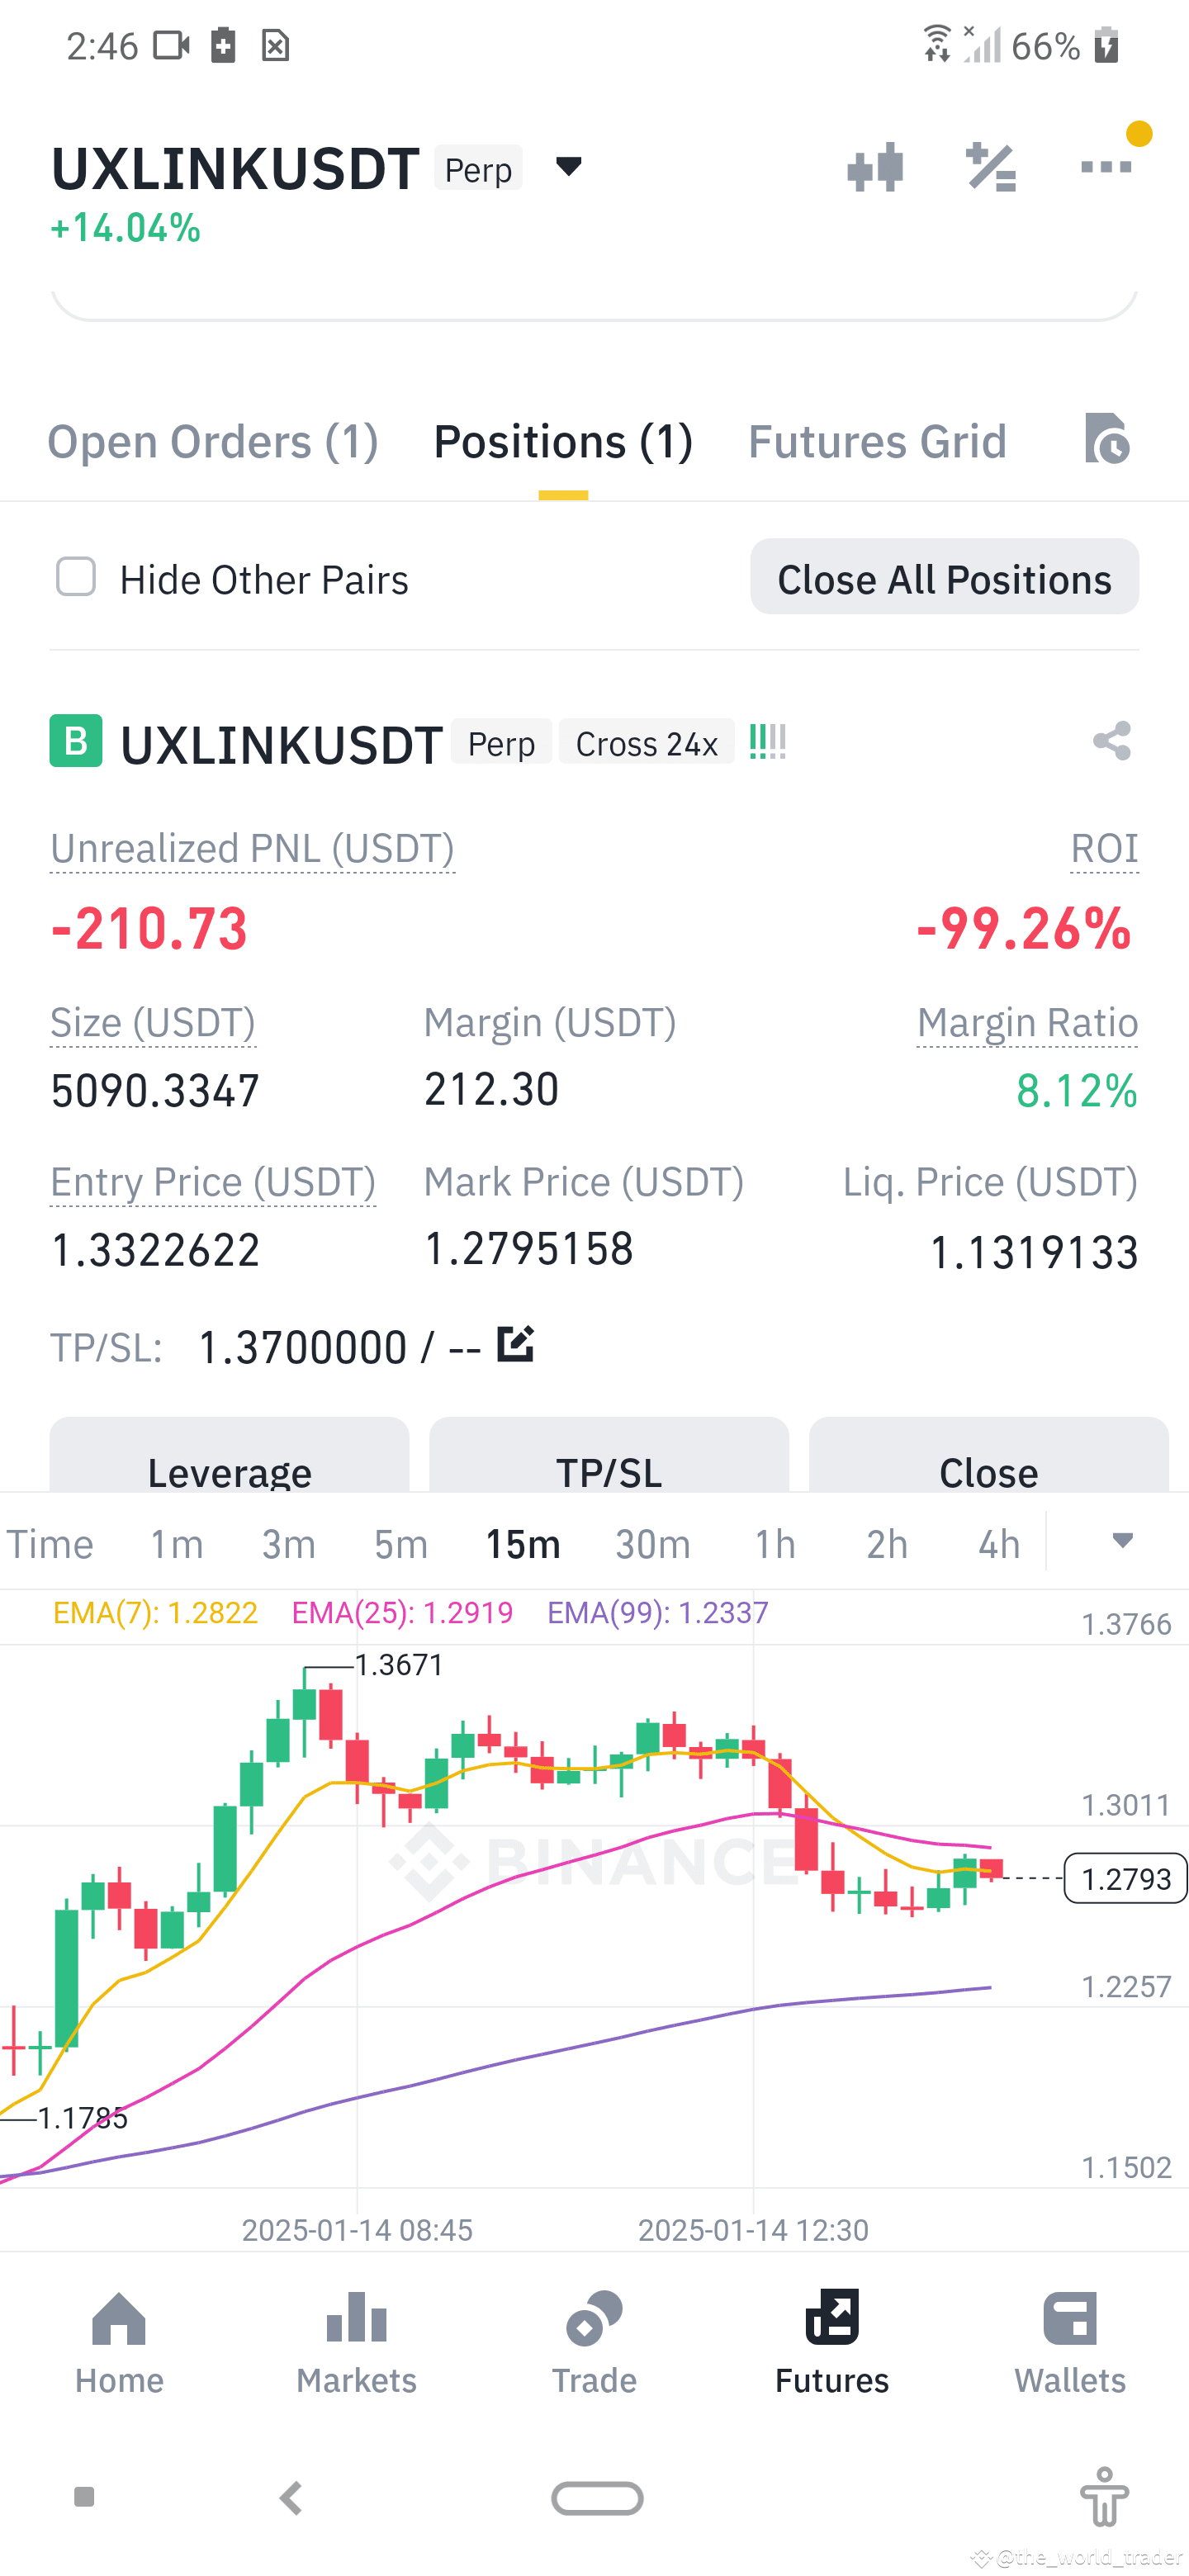Tap the ROI label
This screenshot has width=1189, height=2576.
pyautogui.click(x=1104, y=849)
